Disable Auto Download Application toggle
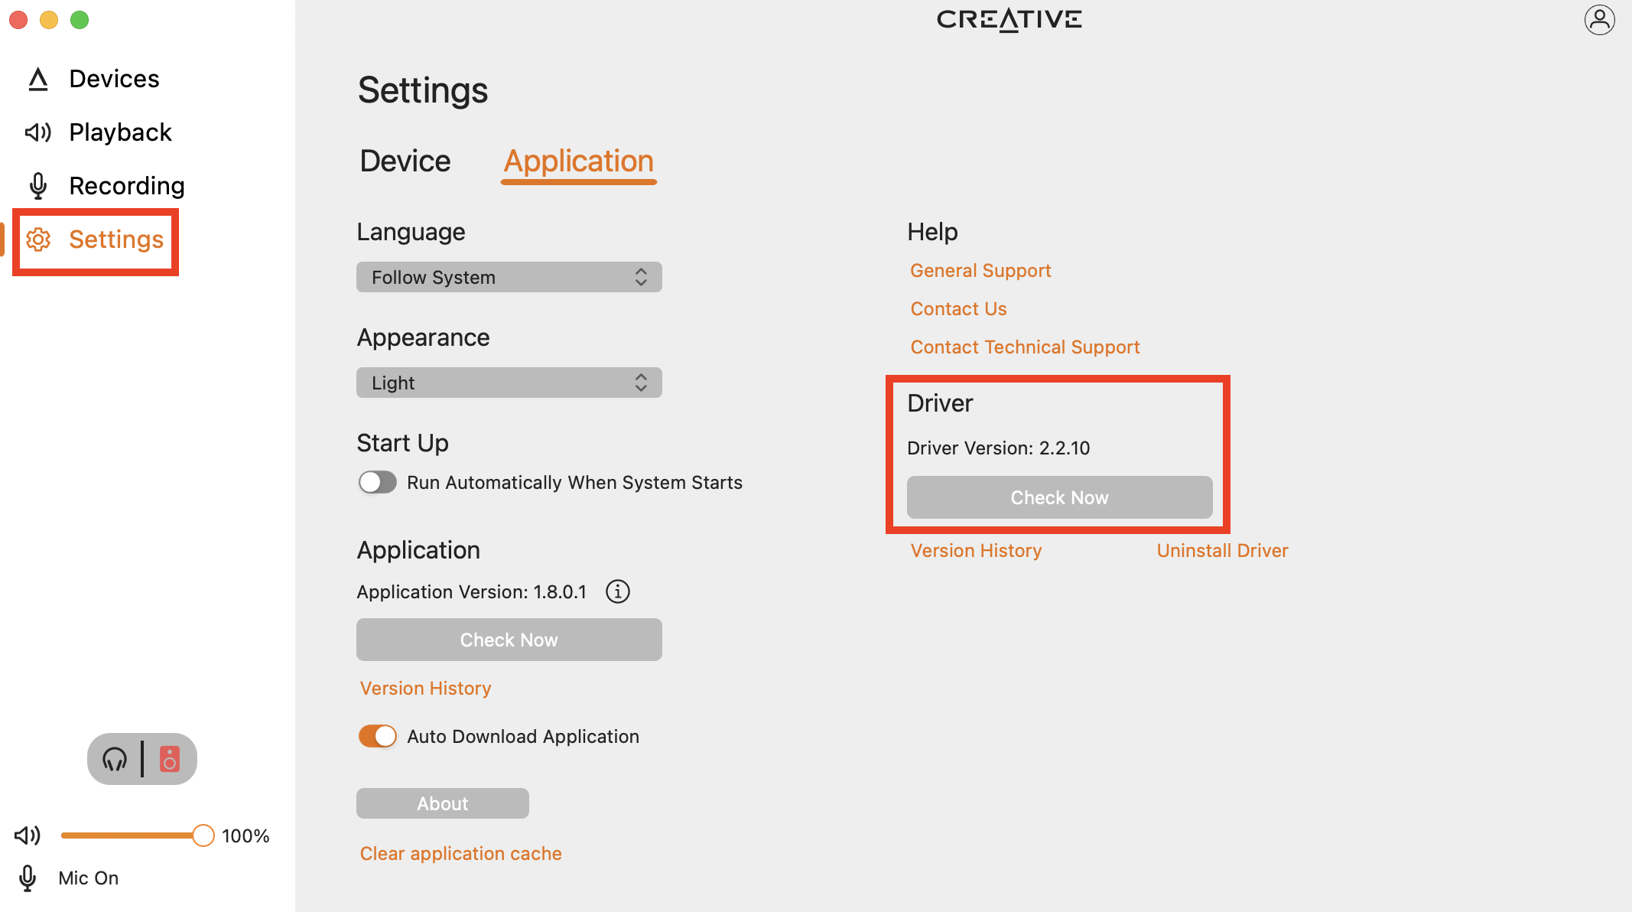Image resolution: width=1632 pixels, height=912 pixels. point(378,736)
